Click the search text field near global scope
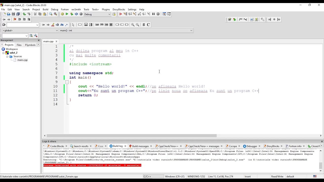The height and width of the screenshot is (182, 324). tap(15, 36)
